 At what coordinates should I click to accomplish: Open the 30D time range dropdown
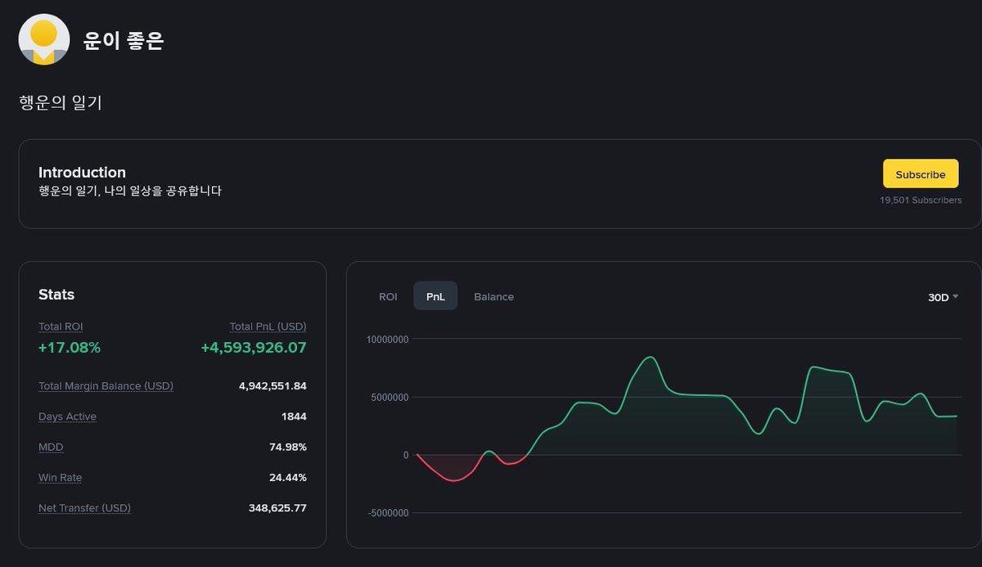click(943, 297)
